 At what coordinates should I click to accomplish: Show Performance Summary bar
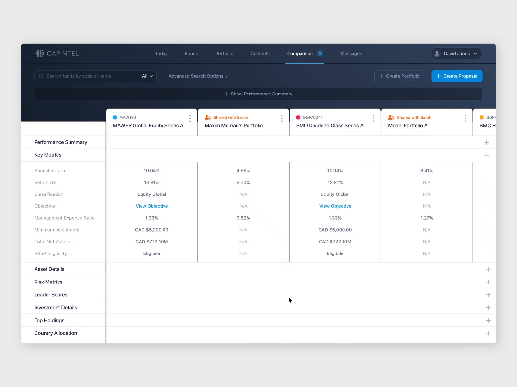pyautogui.click(x=258, y=94)
